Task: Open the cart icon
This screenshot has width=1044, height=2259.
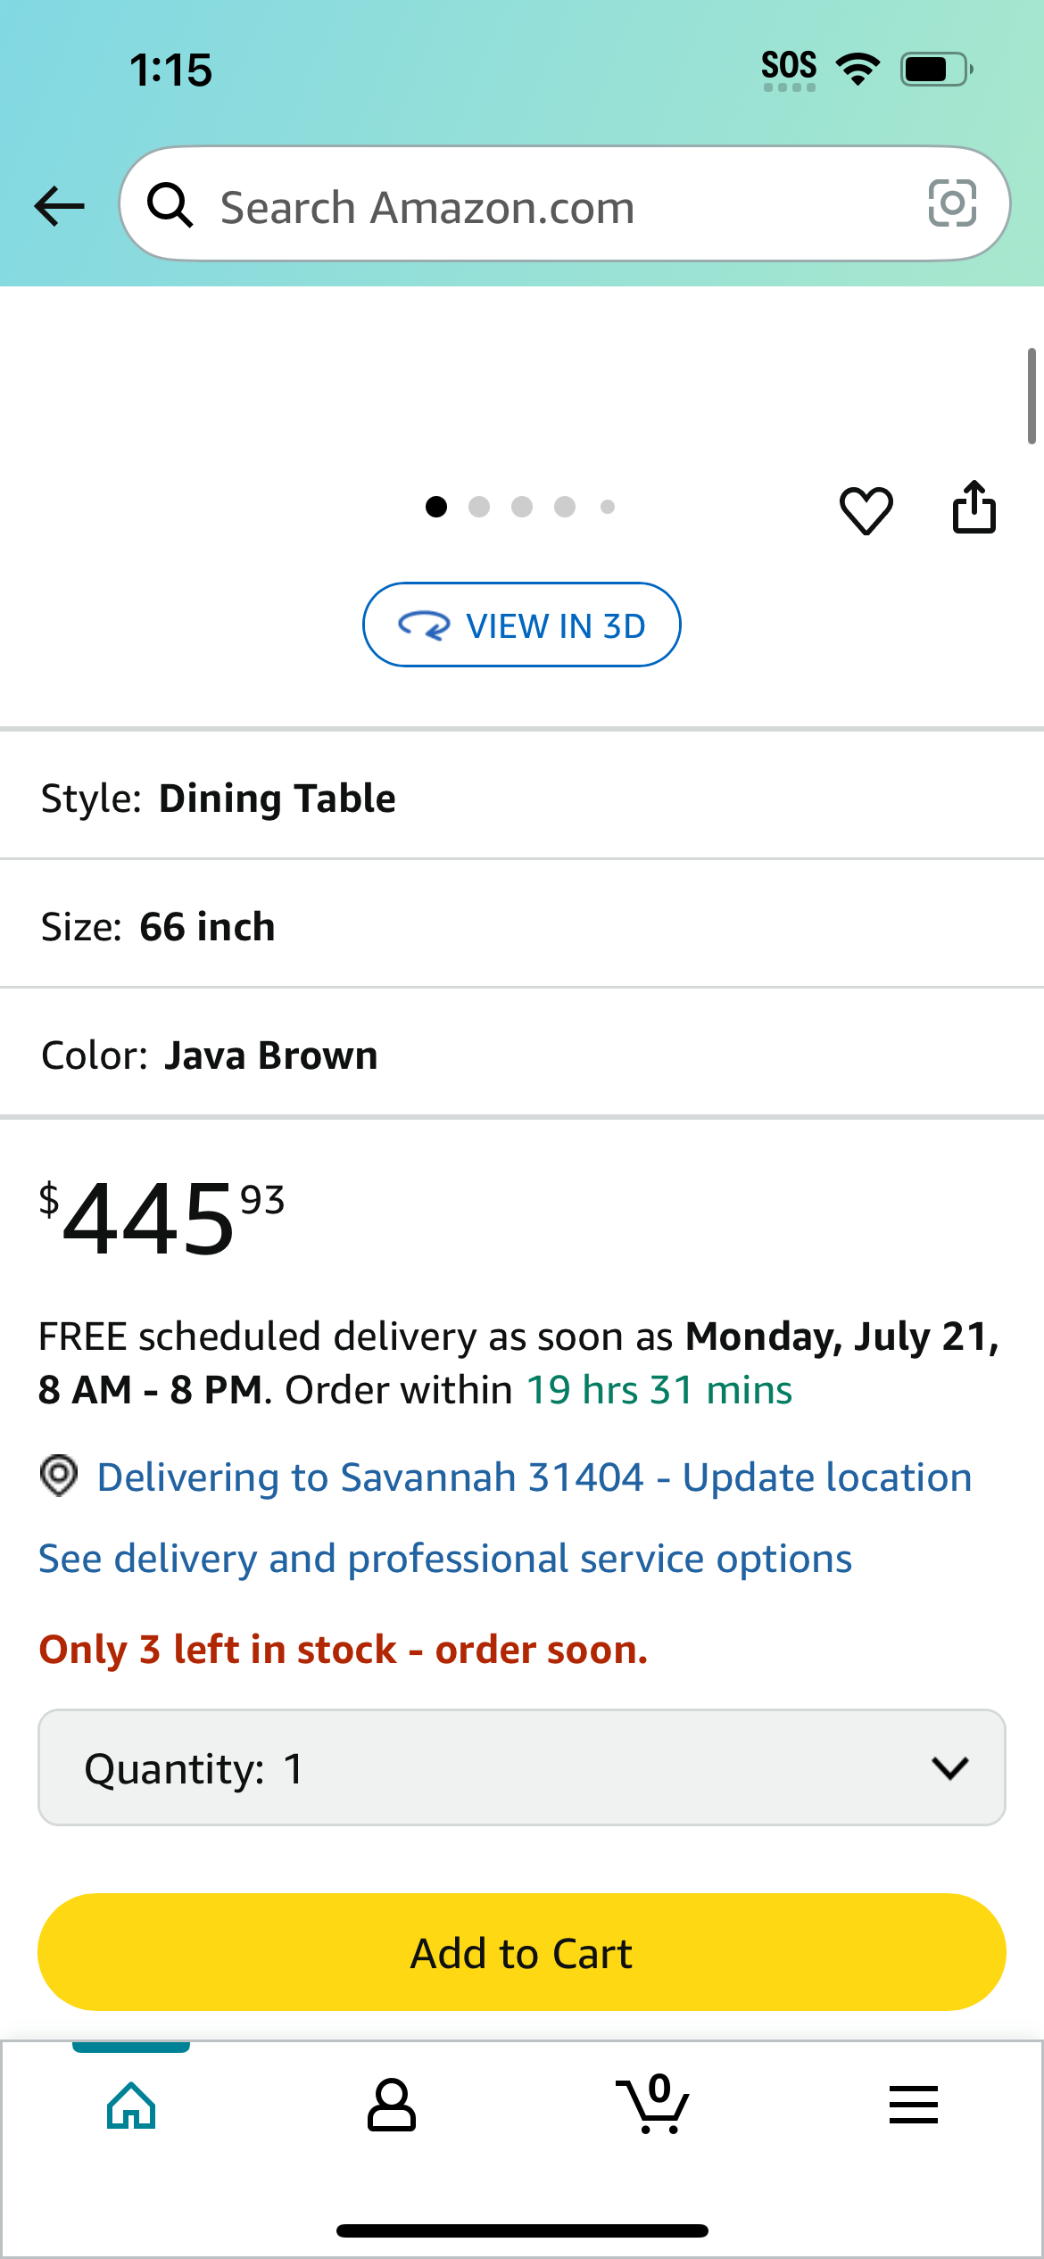Action: pos(653,2104)
